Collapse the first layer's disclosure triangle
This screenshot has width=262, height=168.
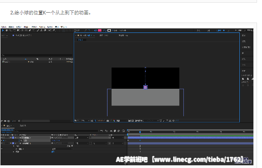11,138
